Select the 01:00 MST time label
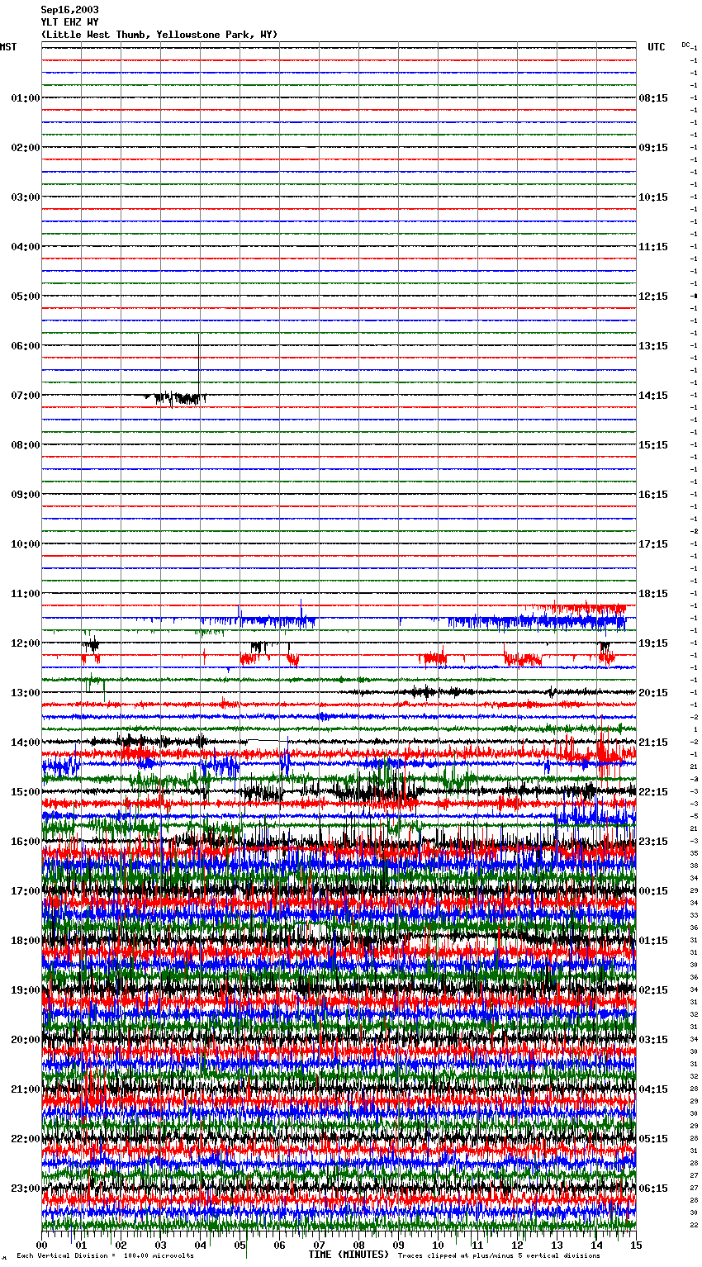 tap(26, 98)
